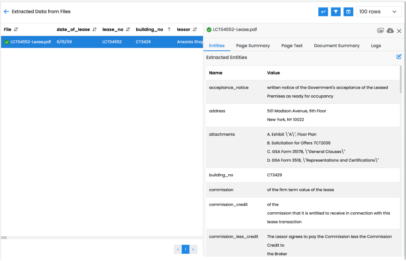Click the commission_credit entity name
The height and width of the screenshot is (261, 406).
[x=228, y=205]
